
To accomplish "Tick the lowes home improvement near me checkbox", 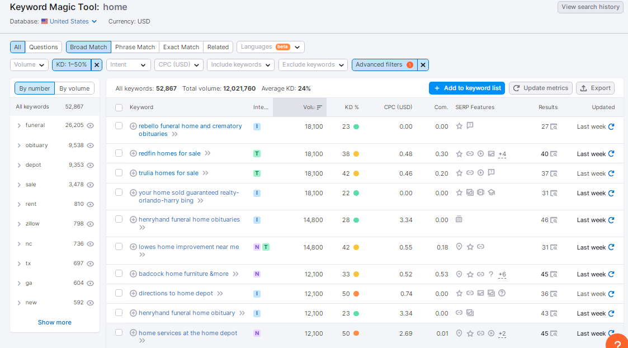I will (x=119, y=246).
